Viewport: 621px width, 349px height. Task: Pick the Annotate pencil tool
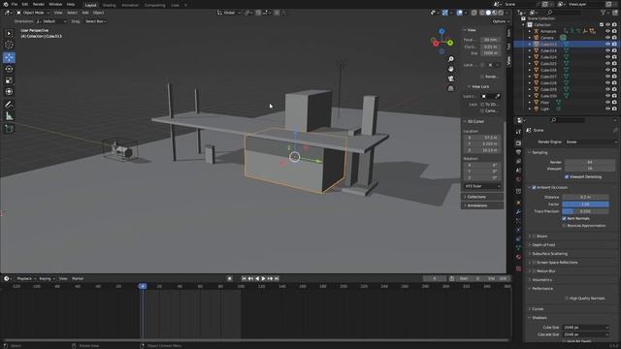[9, 105]
